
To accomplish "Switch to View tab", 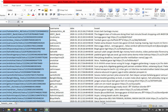I will click(54, 5).
